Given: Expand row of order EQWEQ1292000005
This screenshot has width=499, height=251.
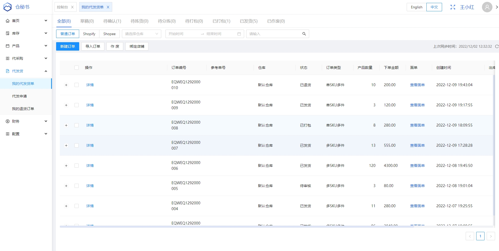Looking at the screenshot, I should tap(66, 186).
